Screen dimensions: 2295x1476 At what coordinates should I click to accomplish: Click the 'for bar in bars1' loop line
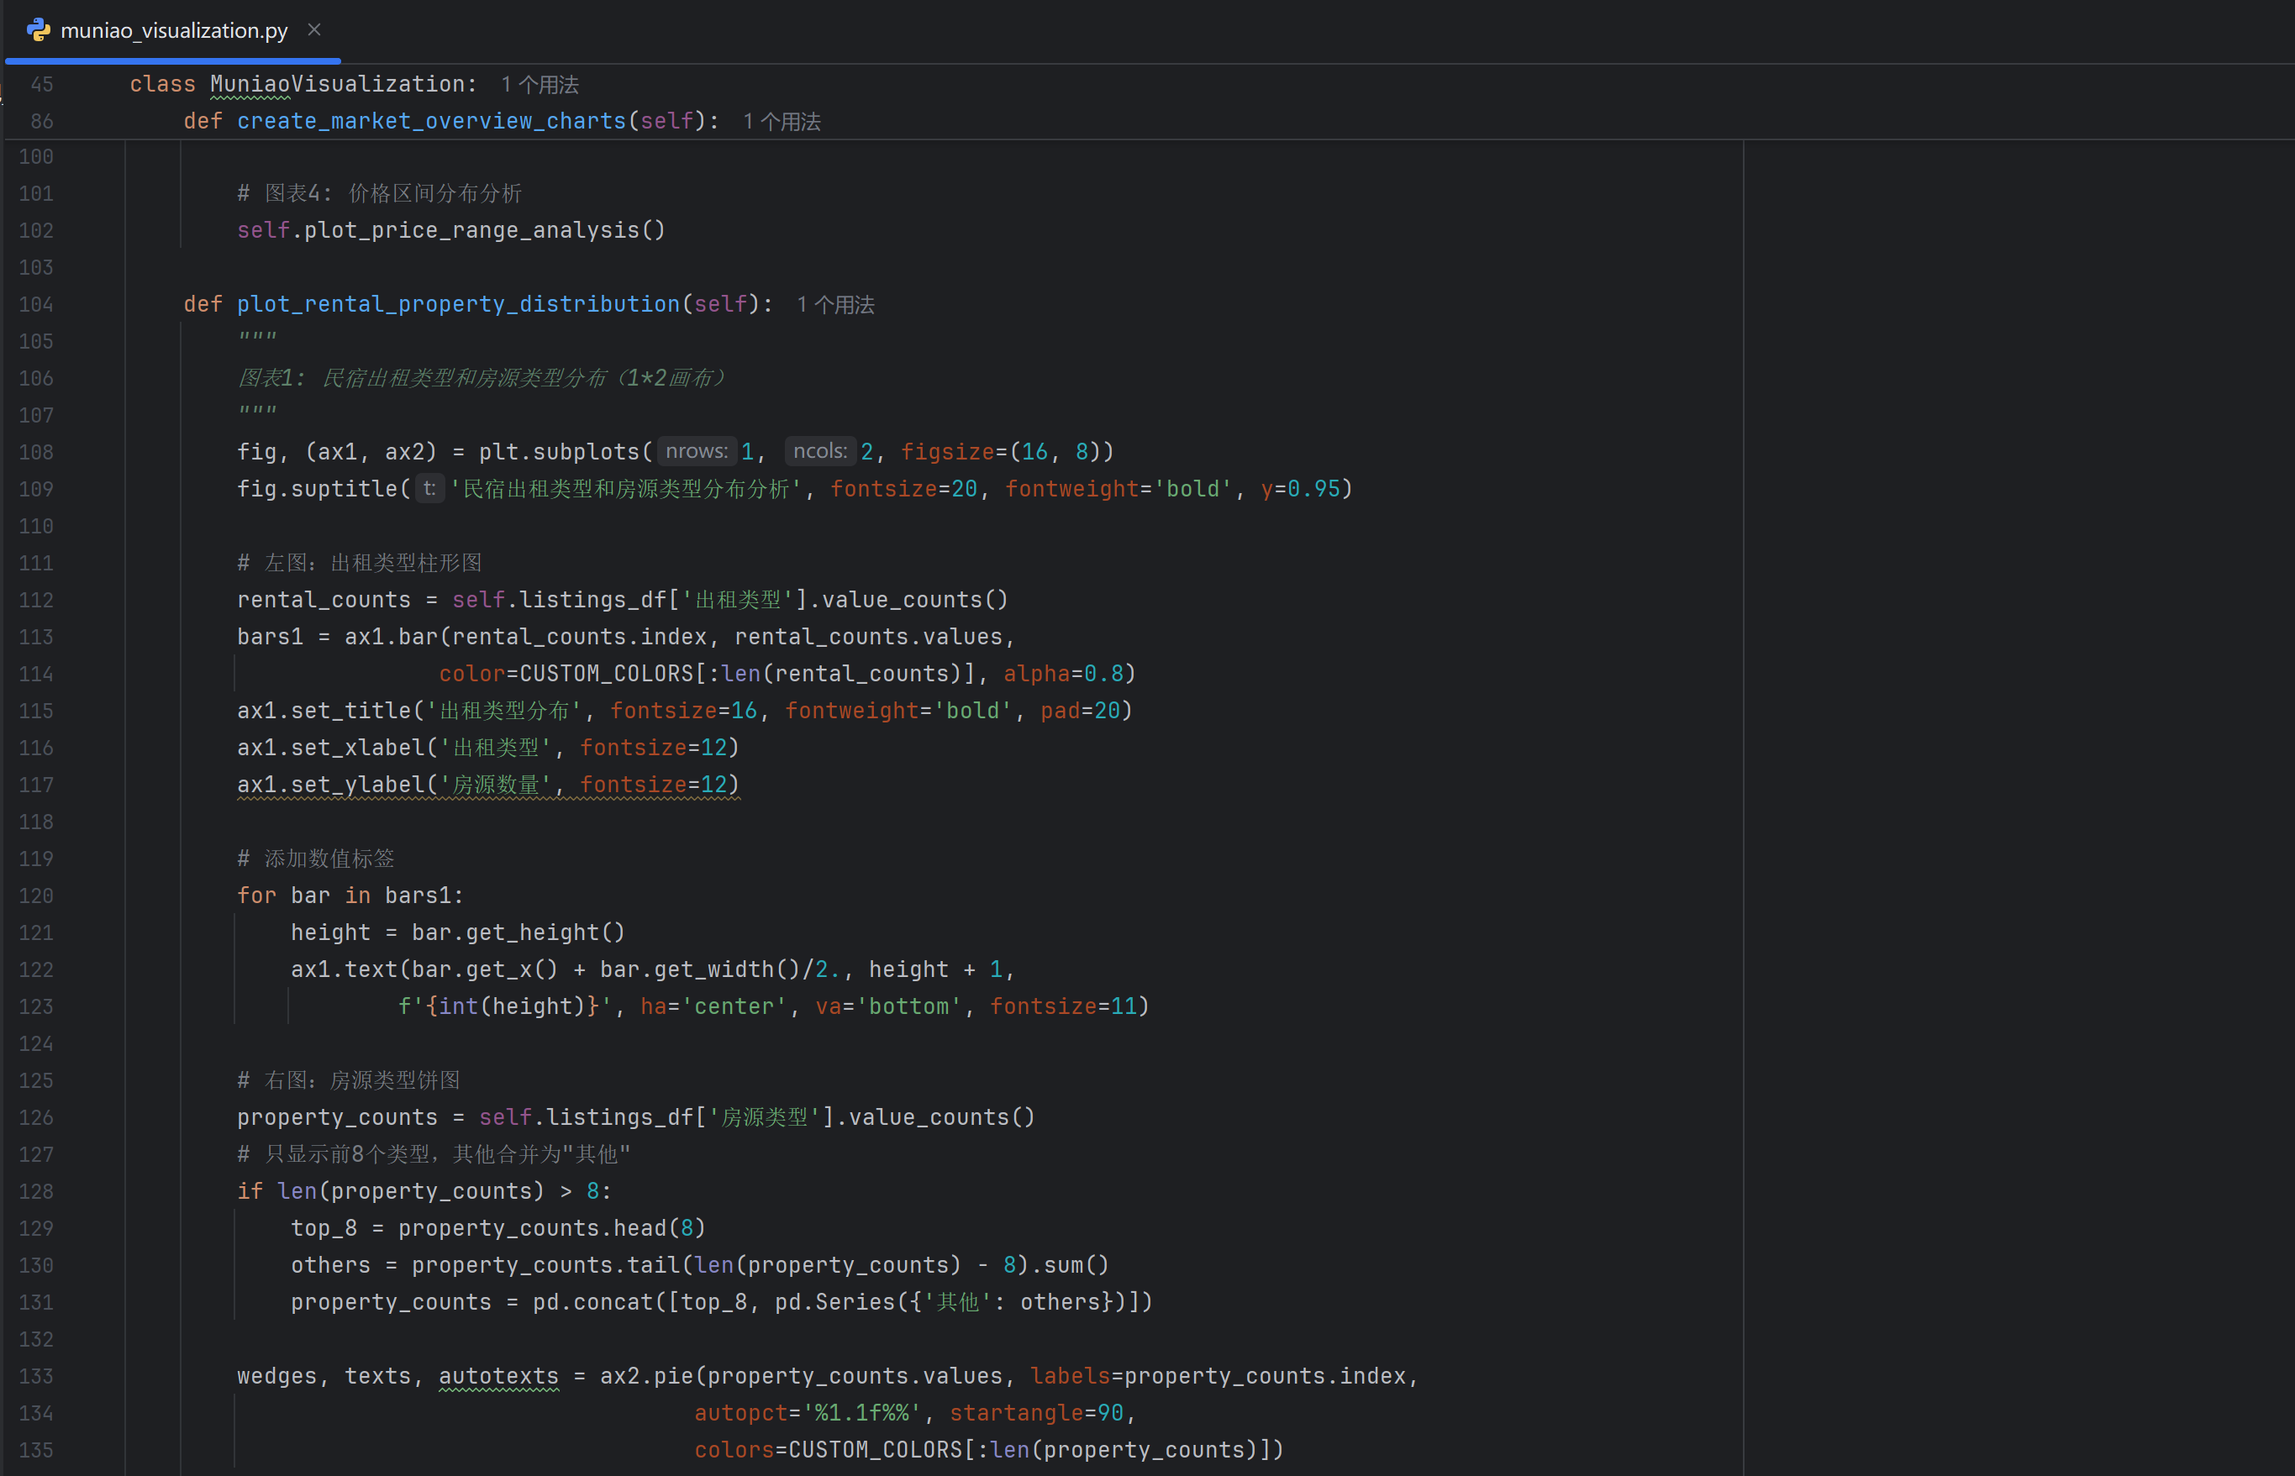point(350,896)
